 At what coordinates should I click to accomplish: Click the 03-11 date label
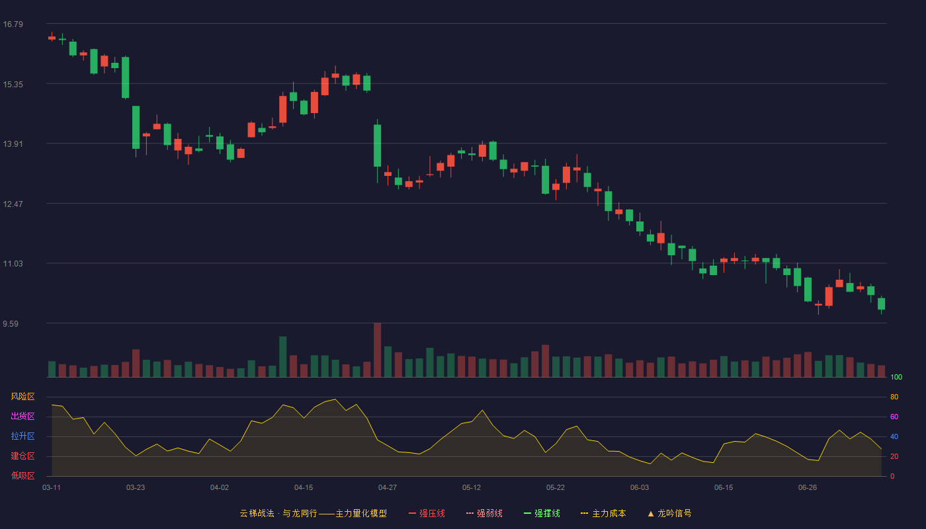pos(52,487)
